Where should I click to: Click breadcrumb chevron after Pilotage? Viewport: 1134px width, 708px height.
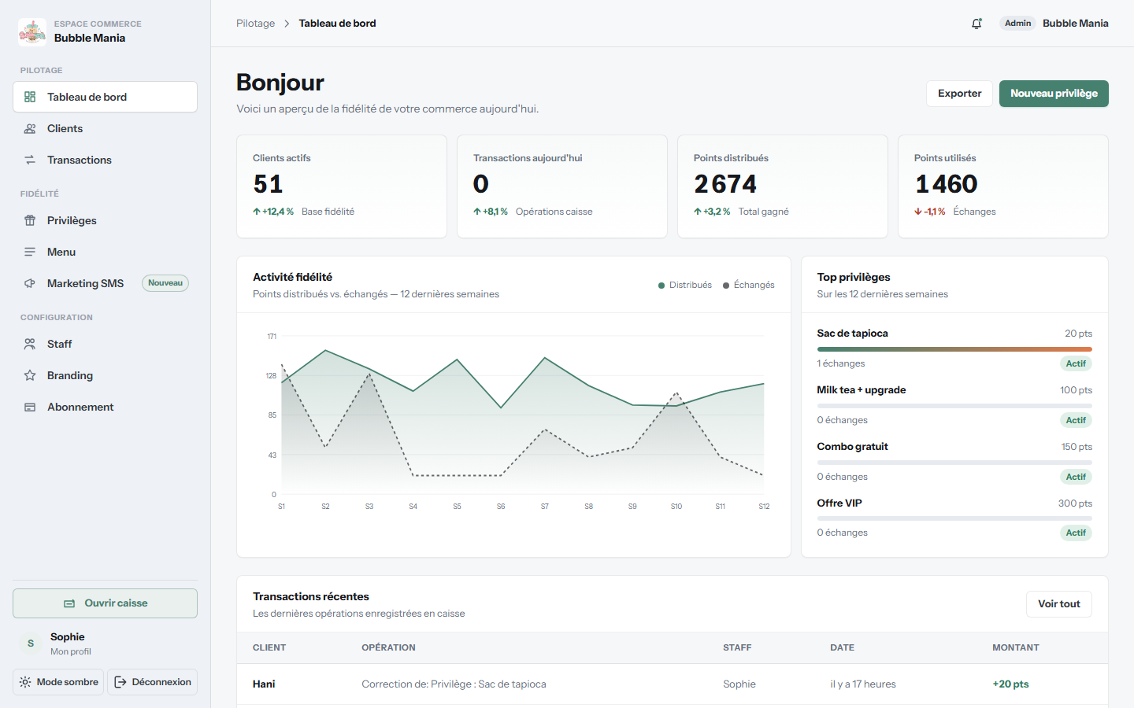pos(287,24)
